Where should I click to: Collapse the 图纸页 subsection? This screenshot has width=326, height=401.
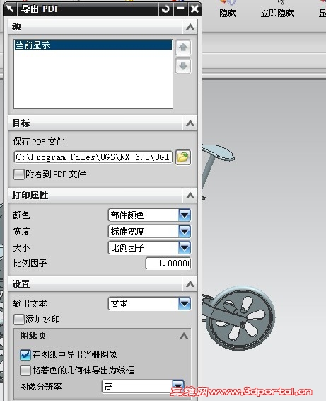pyautogui.click(x=184, y=336)
